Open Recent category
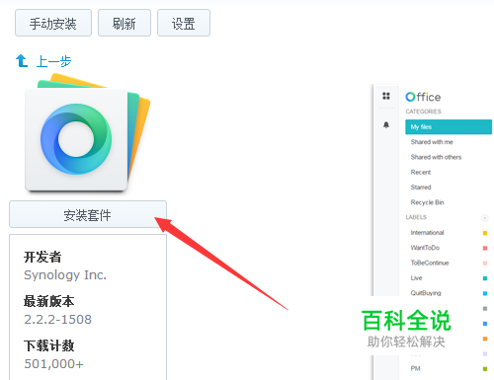 (421, 172)
